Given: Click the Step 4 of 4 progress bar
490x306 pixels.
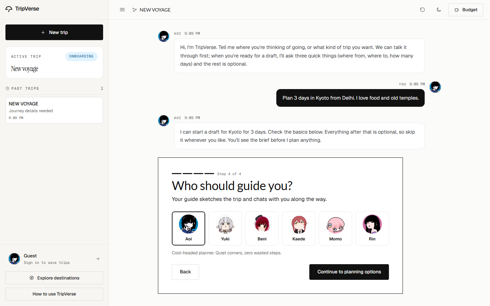Looking at the screenshot, I should click(x=193, y=174).
